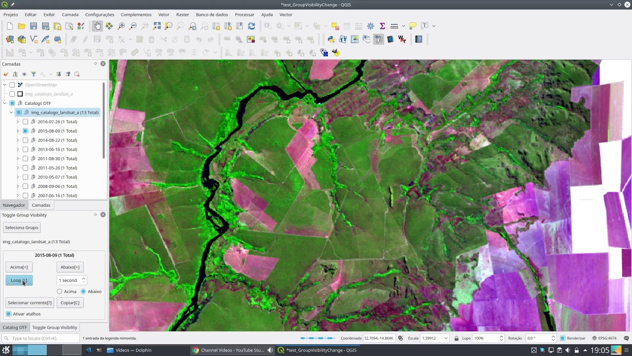Open project with the yellow folder icon
This screenshot has width=632, height=356.
22,26
